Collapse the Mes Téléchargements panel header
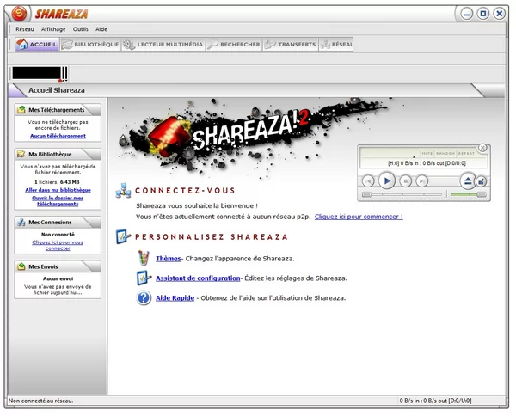The image size is (516, 416). (x=58, y=109)
